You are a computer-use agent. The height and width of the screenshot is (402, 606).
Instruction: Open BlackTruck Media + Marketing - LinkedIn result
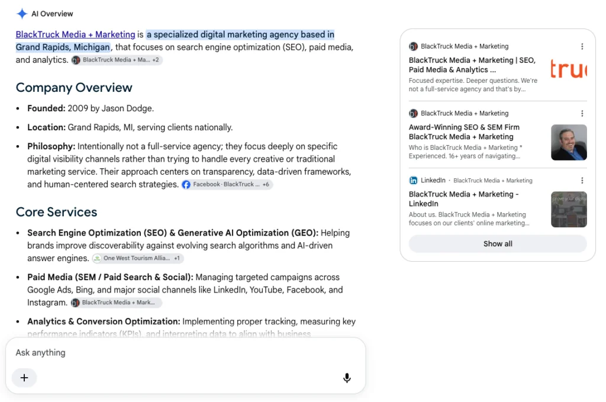[x=464, y=199]
